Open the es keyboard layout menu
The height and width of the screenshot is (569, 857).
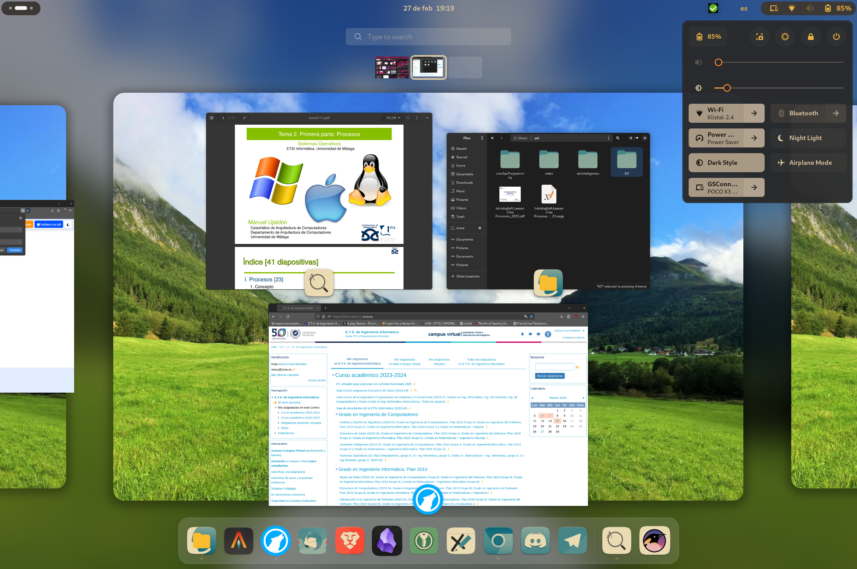tap(744, 8)
